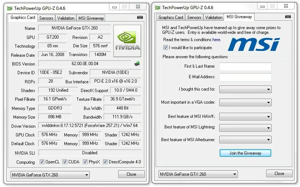The width and height of the screenshot is (300, 187).
Task: Click Close button in right window
Action: 279,174
